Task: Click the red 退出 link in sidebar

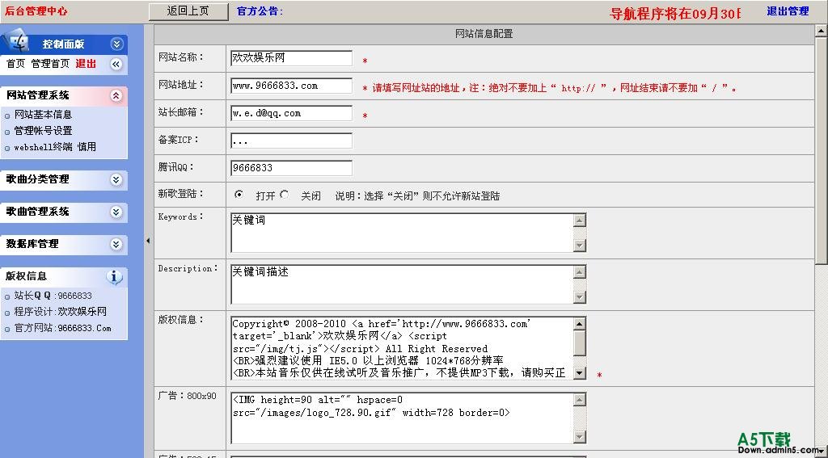Action: coord(86,64)
